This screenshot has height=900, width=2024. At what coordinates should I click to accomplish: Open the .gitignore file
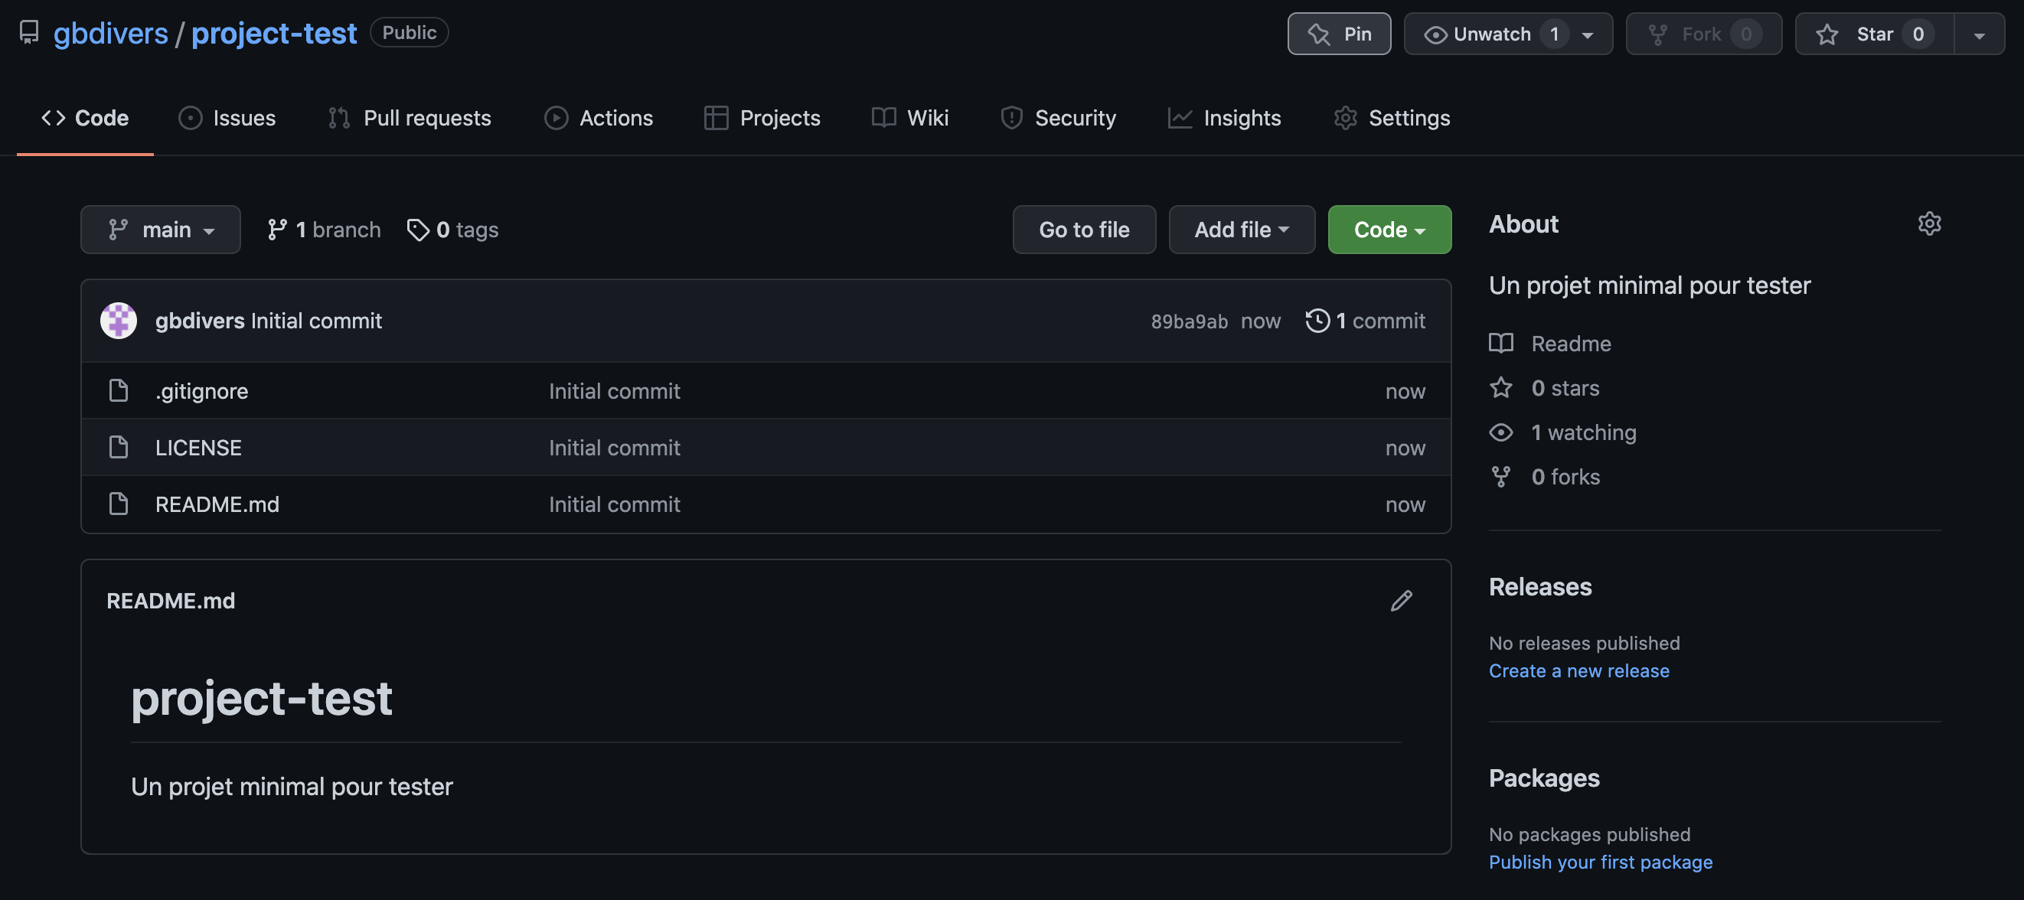[202, 391]
